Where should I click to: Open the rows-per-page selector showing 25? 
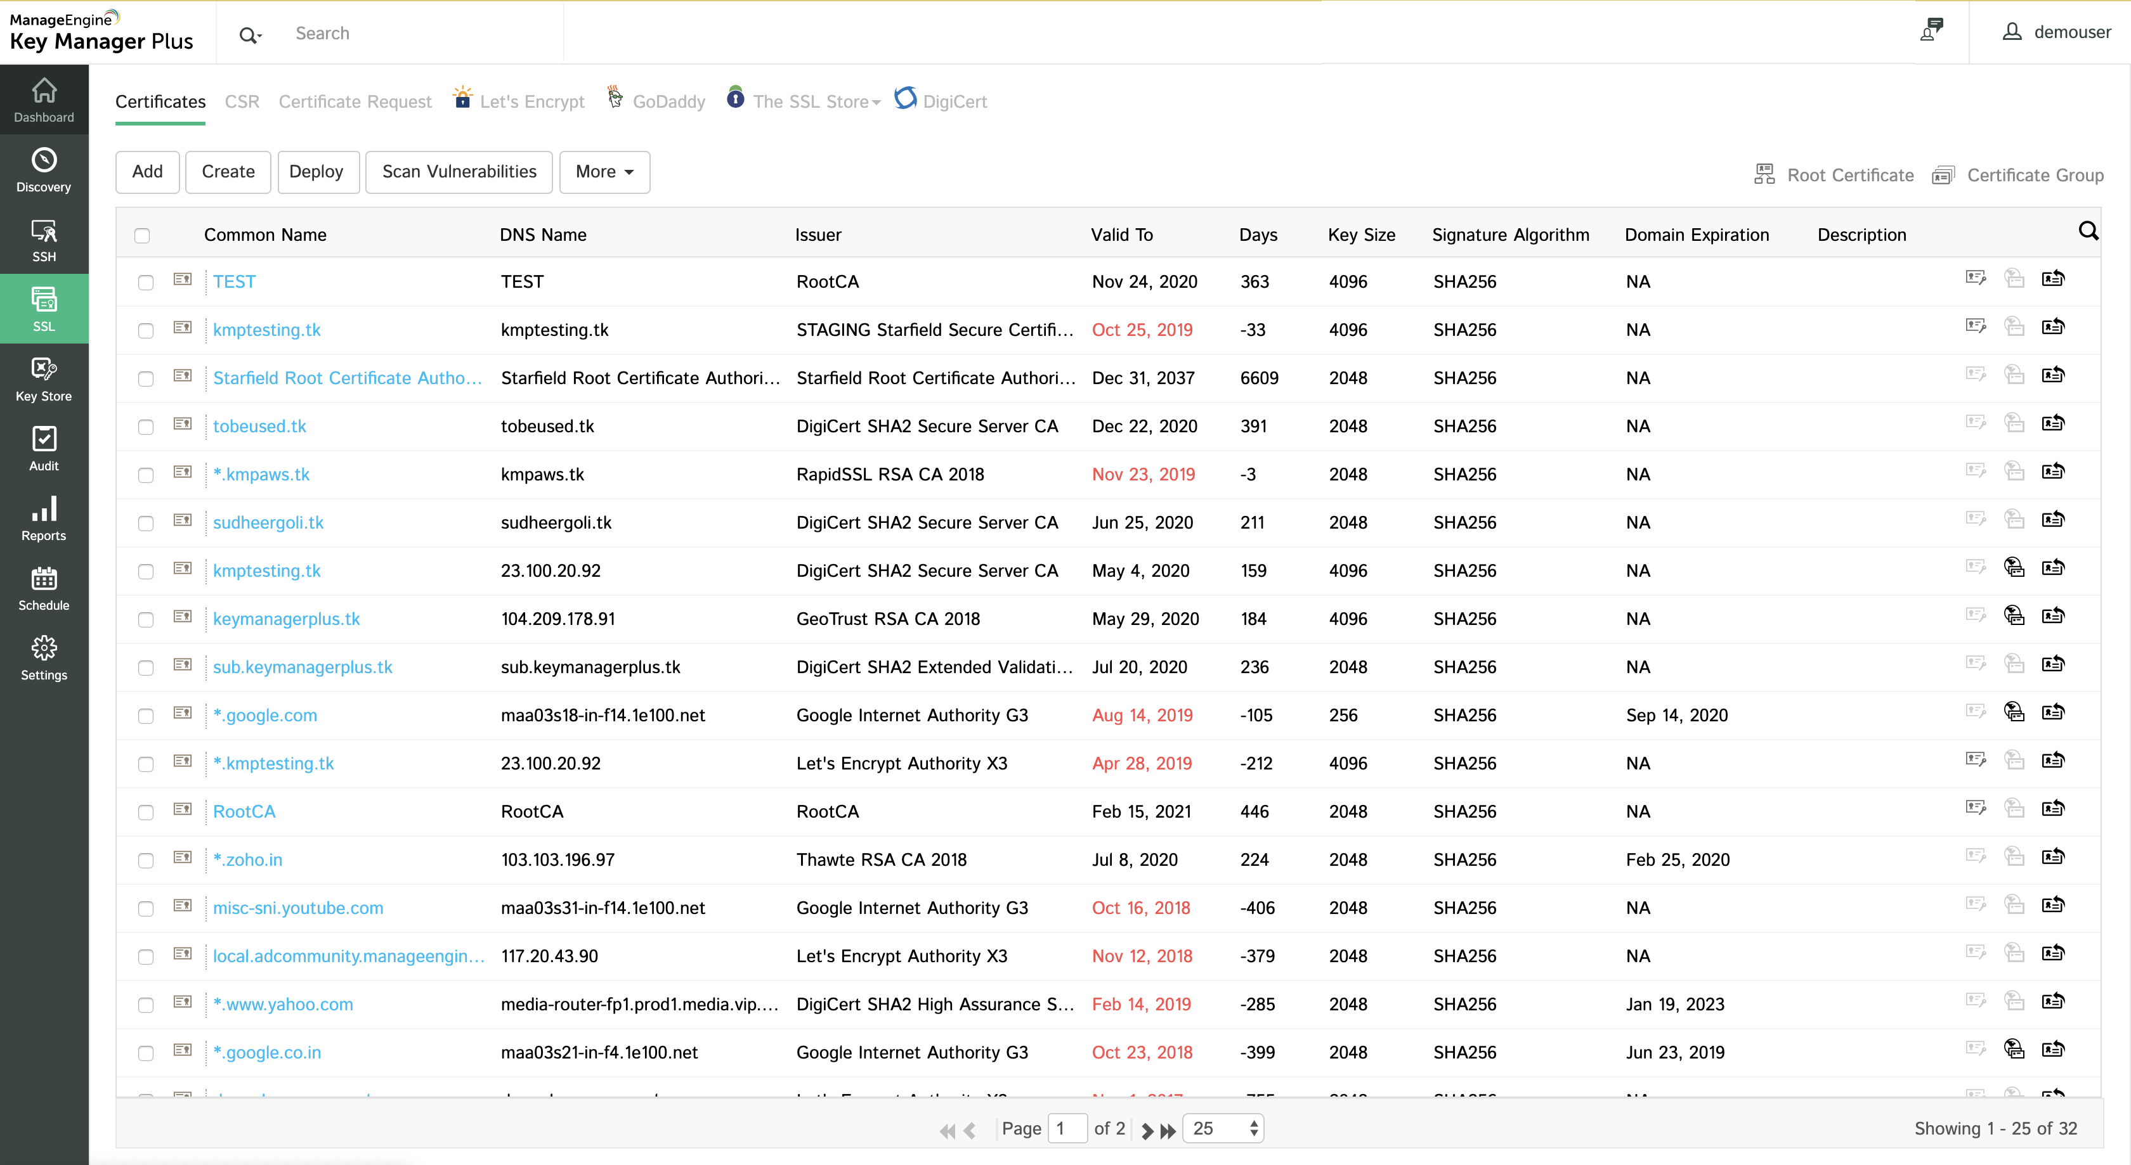1223,1129
